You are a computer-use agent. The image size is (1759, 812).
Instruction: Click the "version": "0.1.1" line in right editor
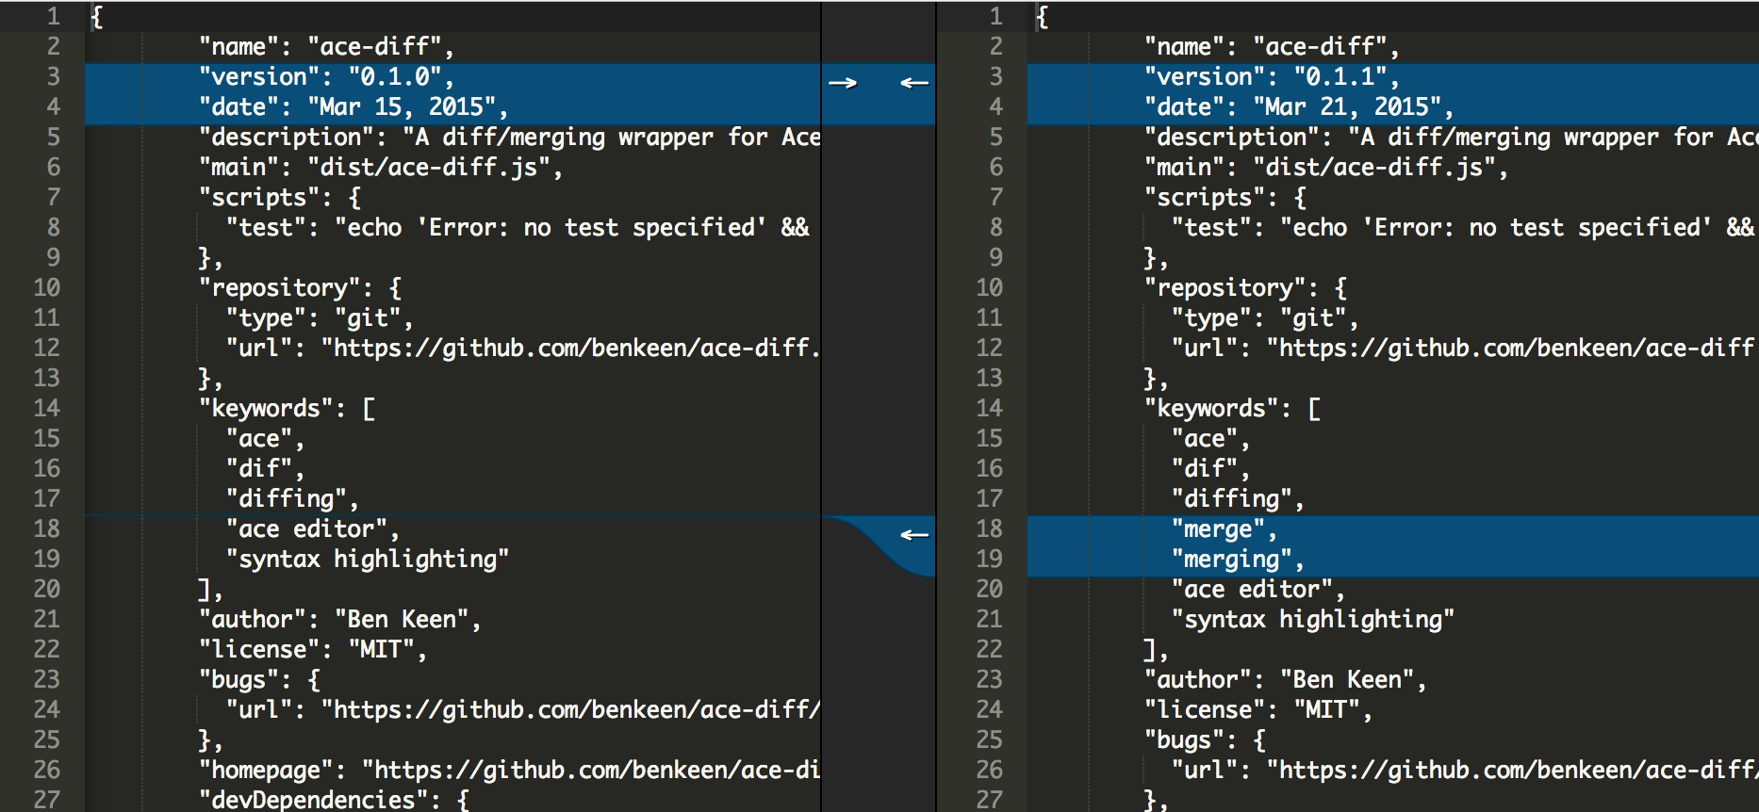1272,77
